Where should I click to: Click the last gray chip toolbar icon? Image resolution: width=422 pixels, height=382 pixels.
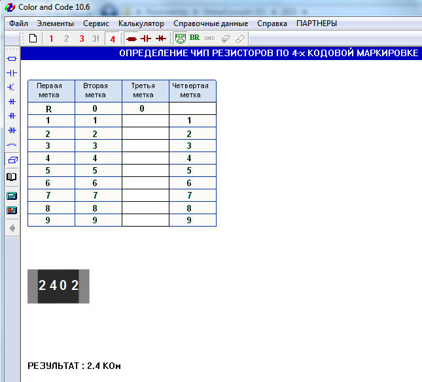tap(240, 39)
